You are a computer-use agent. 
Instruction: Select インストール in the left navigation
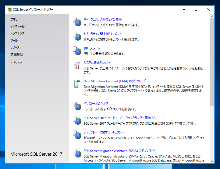point(17,26)
